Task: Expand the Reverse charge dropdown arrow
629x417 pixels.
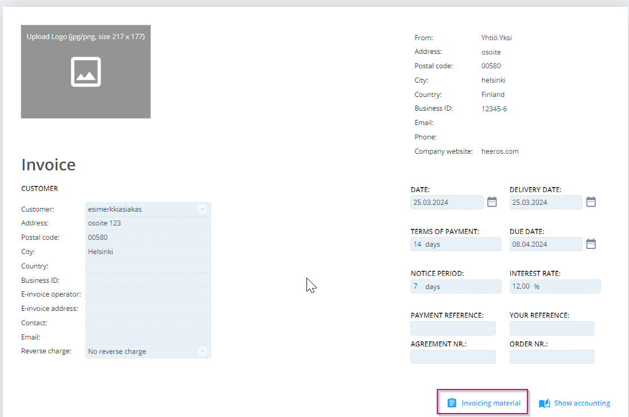Action: [202, 351]
